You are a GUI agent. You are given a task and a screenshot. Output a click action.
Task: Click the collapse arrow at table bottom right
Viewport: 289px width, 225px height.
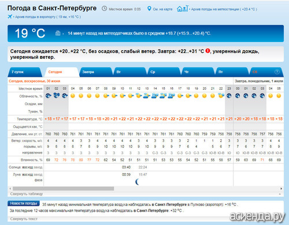(x=280, y=194)
